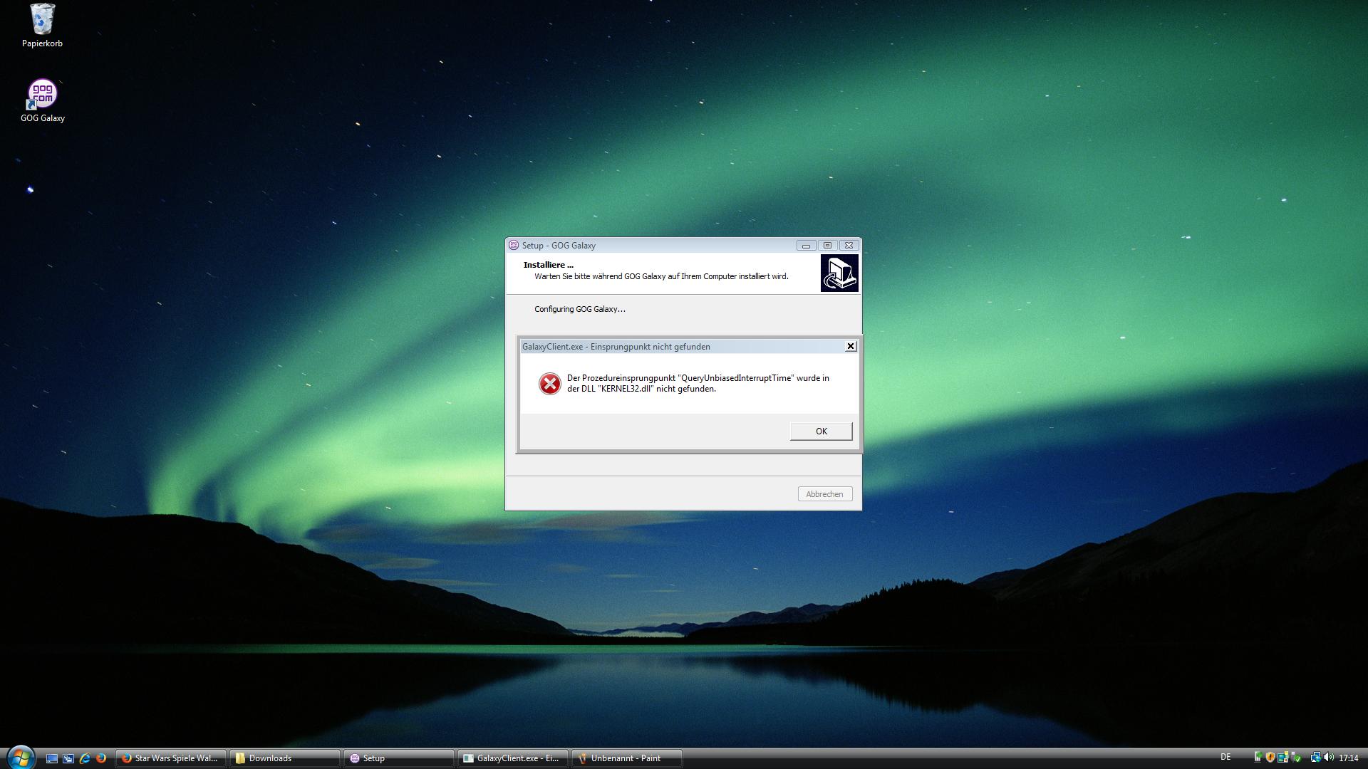
Task: Click the 17:14 clock in the system tray
Action: (x=1349, y=758)
